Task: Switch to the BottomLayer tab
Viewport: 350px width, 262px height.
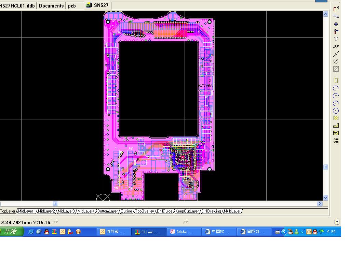Action: tap(108, 211)
